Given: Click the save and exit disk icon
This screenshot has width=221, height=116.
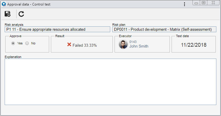Looking at the screenshot, I should tap(8, 14).
